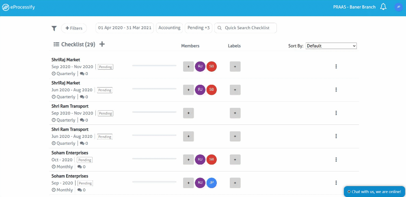Open comments on ShriRaj Market Sep-Nov
Image resolution: width=406 pixels, height=197 pixels.
pyautogui.click(x=84, y=74)
